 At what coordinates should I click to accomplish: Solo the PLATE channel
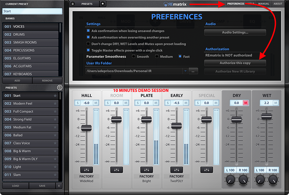(138, 103)
